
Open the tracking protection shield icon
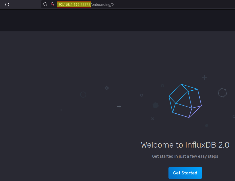[x=45, y=5]
